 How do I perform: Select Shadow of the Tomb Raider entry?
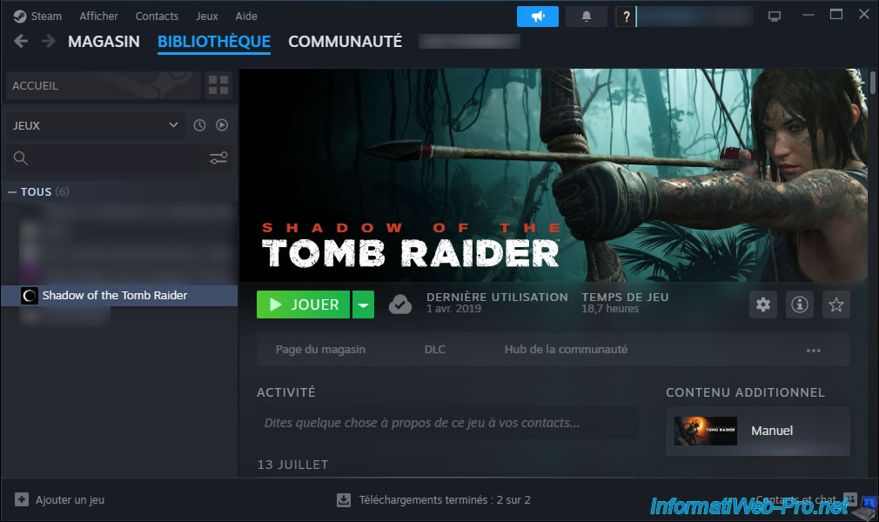(x=119, y=296)
